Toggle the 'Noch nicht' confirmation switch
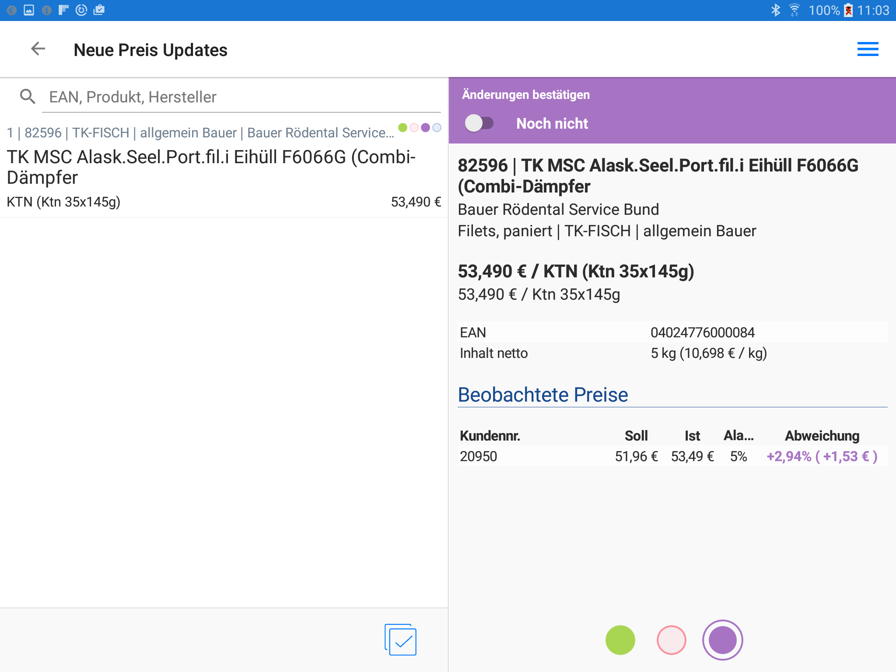Screen dimensions: 896x672 pos(479,123)
